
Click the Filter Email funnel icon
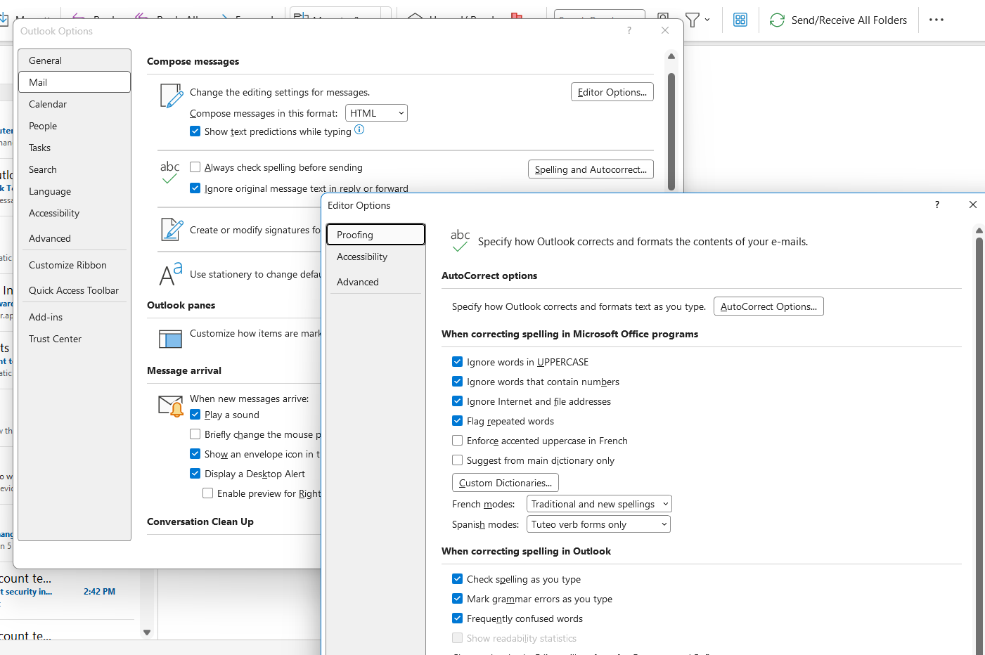pyautogui.click(x=693, y=20)
